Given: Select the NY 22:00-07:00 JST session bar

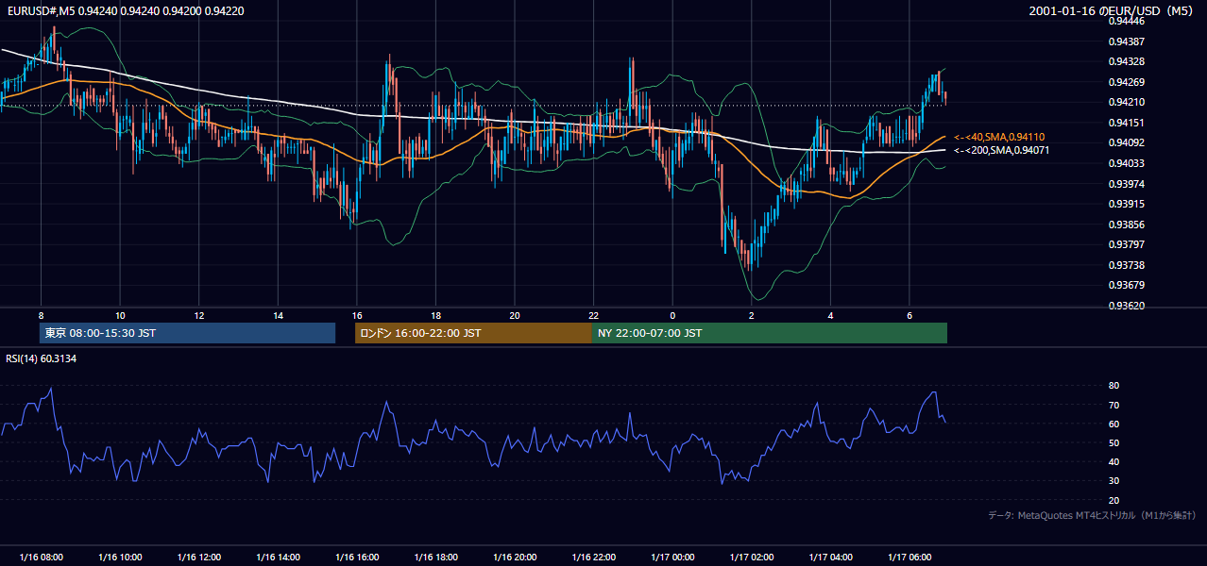Looking at the screenshot, I should [770, 333].
